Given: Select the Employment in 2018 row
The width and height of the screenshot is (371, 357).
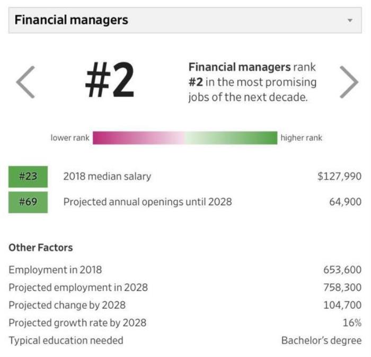Looking at the screenshot, I should (55, 270).
